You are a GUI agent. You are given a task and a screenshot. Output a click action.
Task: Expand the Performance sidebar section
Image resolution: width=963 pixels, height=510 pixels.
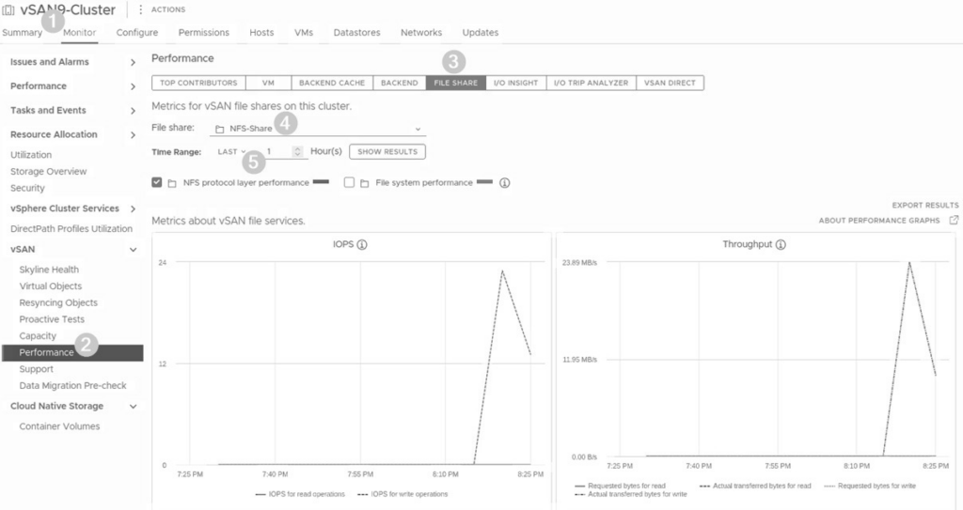133,86
